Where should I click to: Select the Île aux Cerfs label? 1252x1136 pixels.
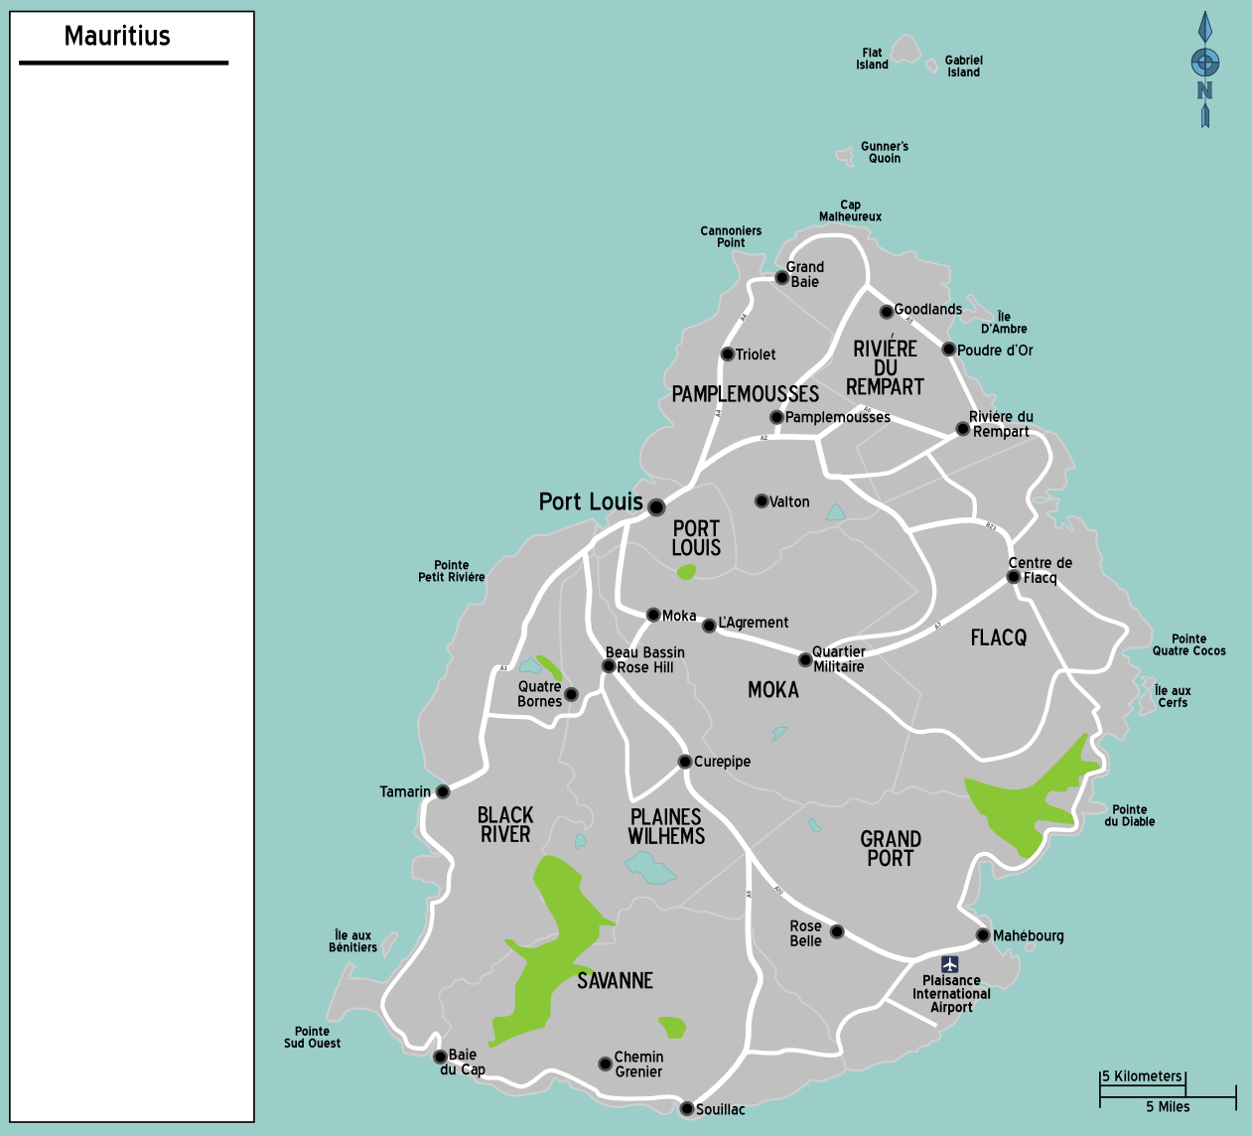pos(1172,696)
